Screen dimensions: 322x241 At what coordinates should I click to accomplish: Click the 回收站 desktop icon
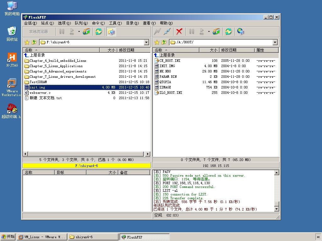coord(12,34)
